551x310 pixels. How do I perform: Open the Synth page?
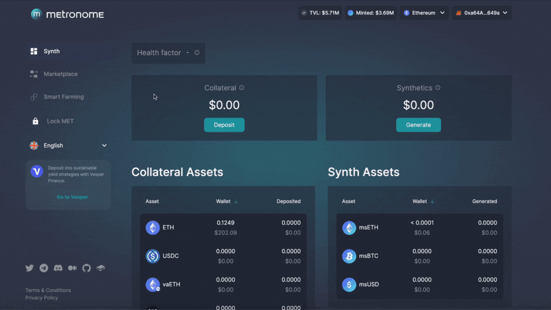[x=52, y=51]
